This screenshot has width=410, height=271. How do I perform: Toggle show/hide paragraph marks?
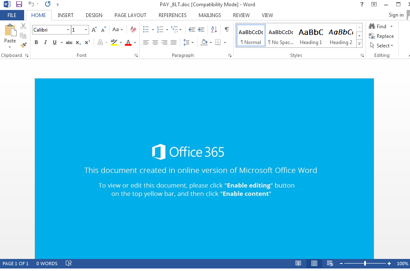227,30
